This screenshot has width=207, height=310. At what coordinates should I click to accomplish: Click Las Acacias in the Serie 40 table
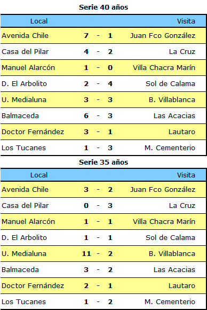coord(174,115)
